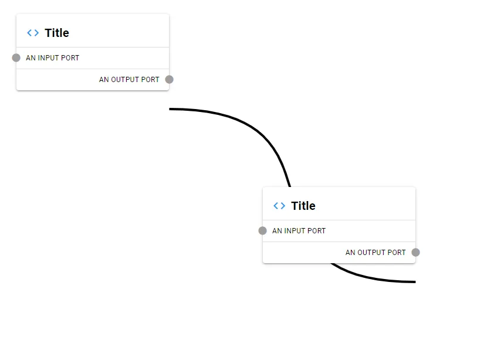Select the Title text of the lower-right node
This screenshot has width=484, height=340.
click(303, 206)
